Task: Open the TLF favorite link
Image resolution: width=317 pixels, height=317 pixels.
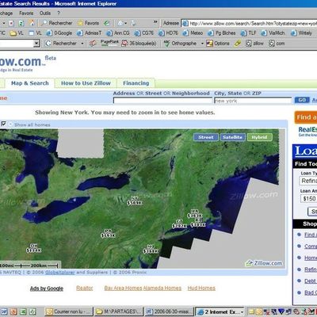Action: [248, 33]
